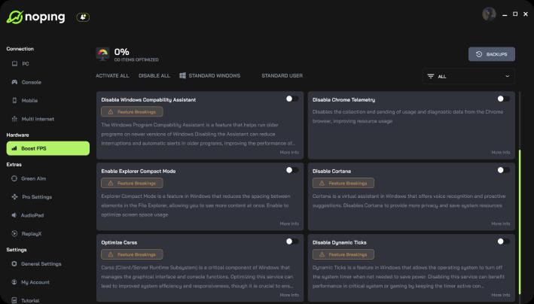Click the PC monitor icon in the sidebar
The height and width of the screenshot is (304, 534).
point(14,64)
